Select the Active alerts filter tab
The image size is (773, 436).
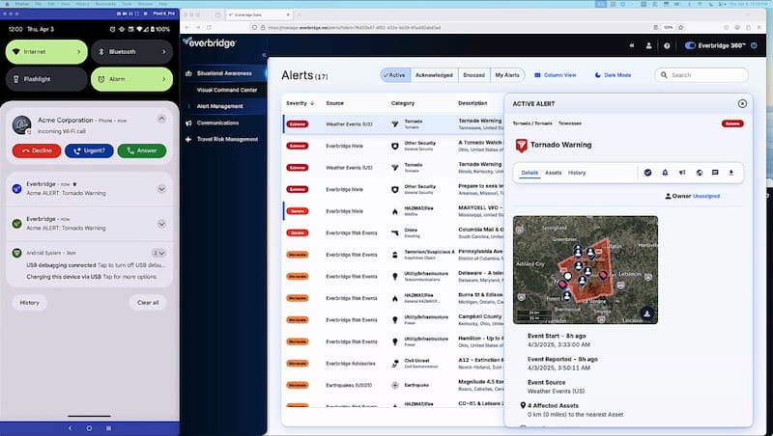[x=395, y=75]
